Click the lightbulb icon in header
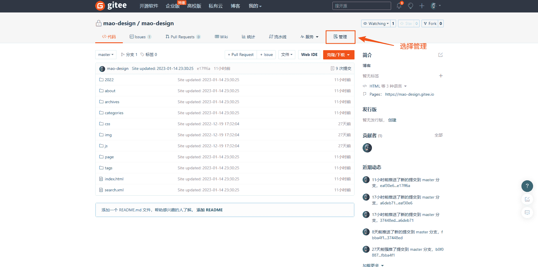The height and width of the screenshot is (267, 538). click(x=410, y=6)
